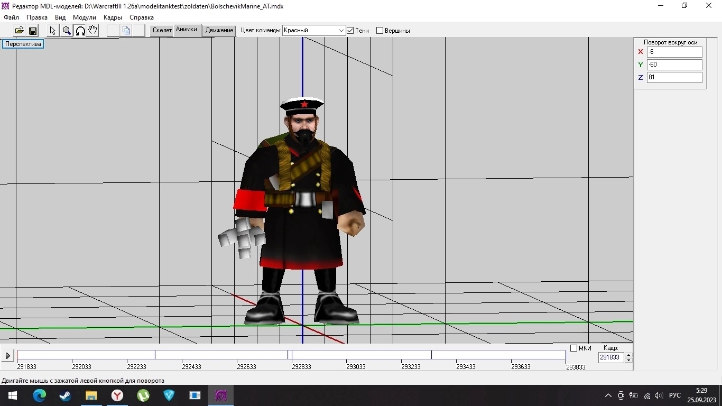Increase frame with the up stepper arrow

[628, 355]
